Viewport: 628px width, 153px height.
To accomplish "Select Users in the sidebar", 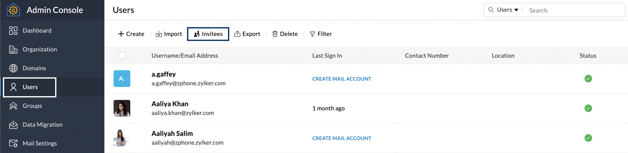I will [30, 87].
